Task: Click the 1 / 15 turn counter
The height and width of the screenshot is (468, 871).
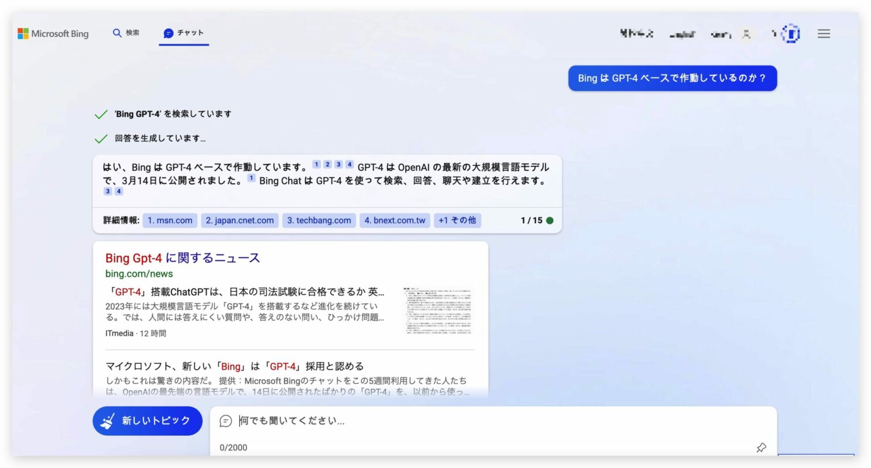Action: 531,221
